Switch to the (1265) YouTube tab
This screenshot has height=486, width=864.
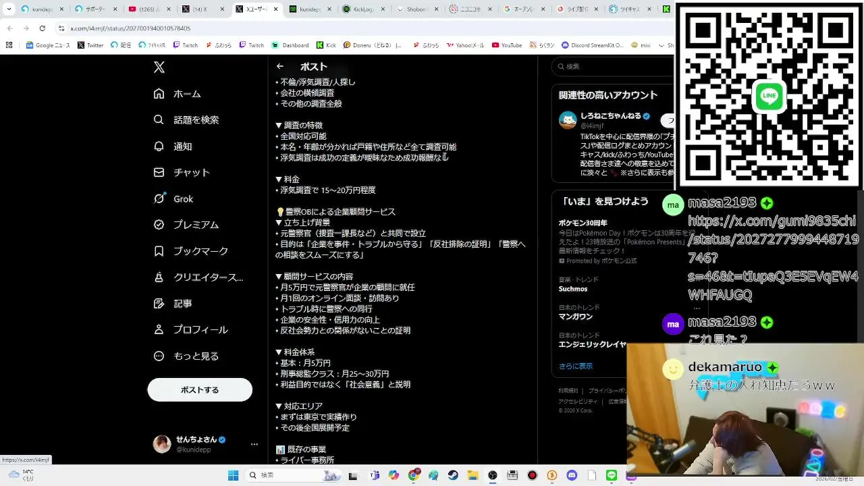coord(148,9)
